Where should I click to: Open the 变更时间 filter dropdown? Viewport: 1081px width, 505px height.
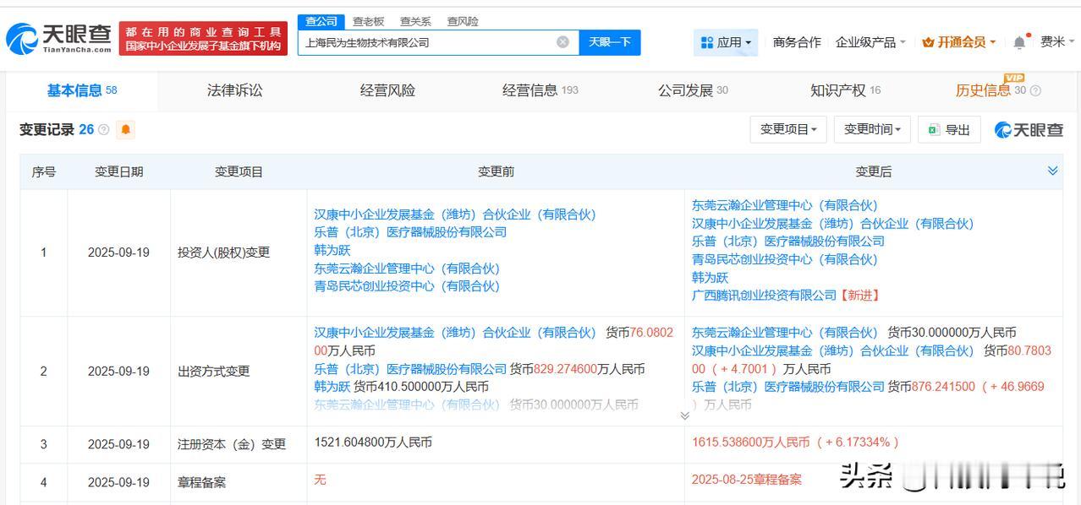[872, 129]
